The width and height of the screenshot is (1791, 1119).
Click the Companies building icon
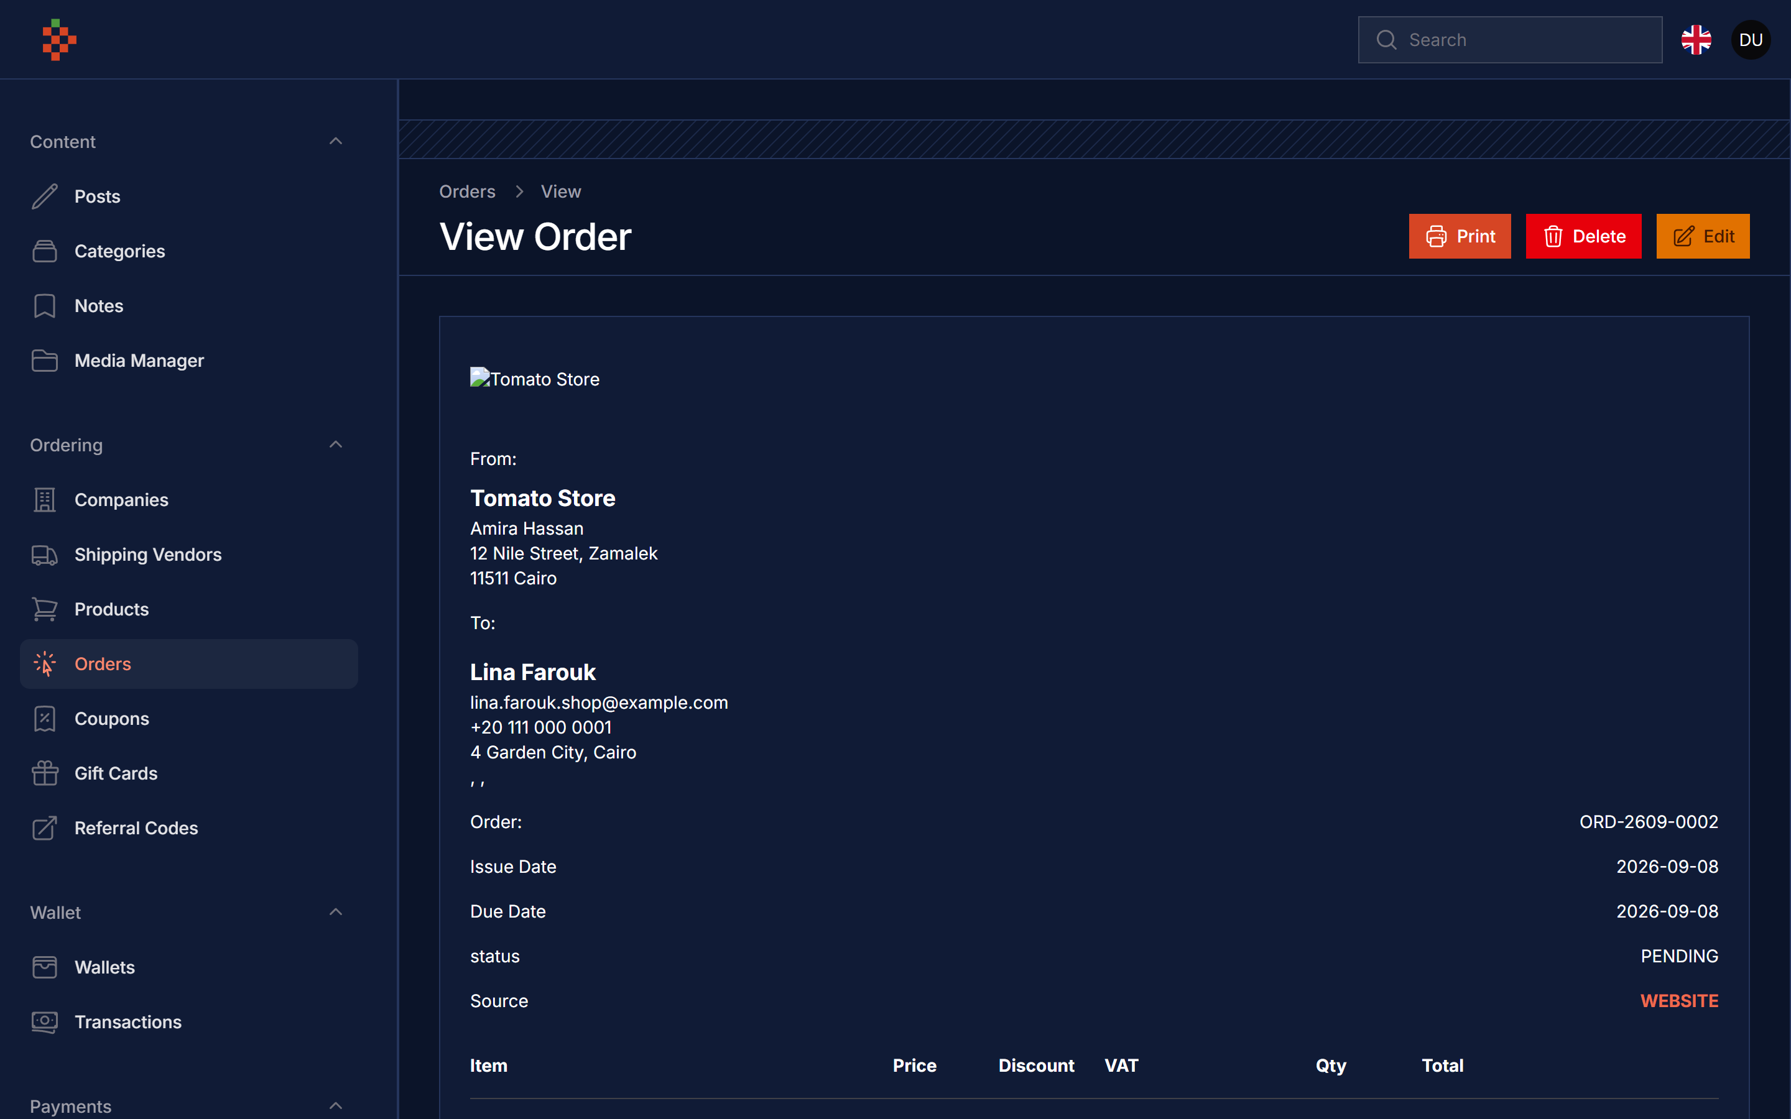pyautogui.click(x=44, y=500)
